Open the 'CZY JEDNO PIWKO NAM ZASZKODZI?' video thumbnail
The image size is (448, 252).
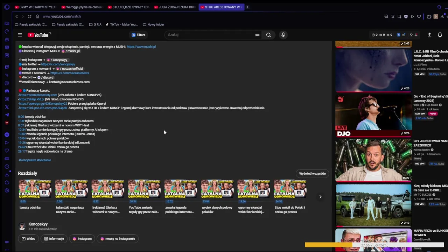click(x=373, y=160)
